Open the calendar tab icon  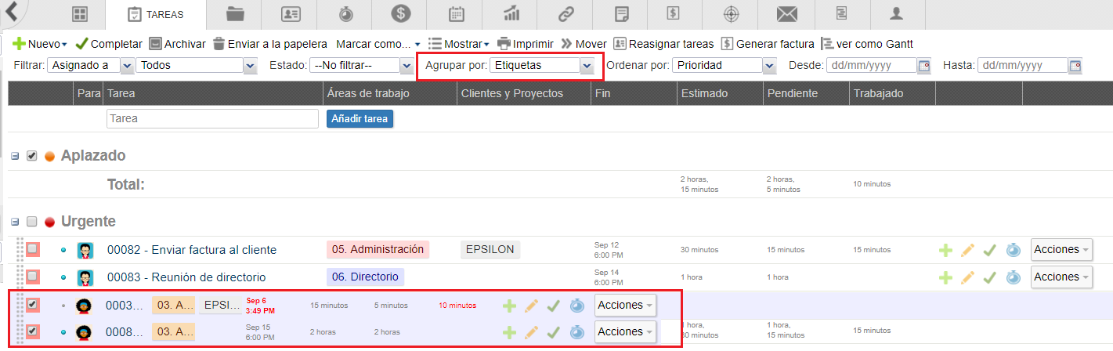click(457, 14)
